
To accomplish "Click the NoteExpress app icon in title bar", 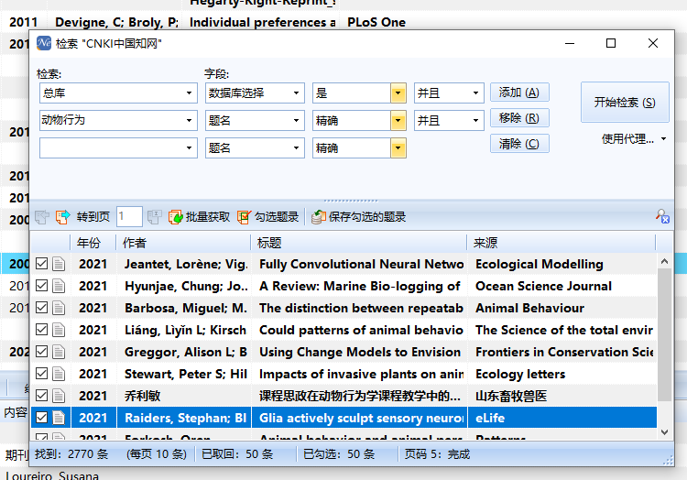I will [44, 43].
